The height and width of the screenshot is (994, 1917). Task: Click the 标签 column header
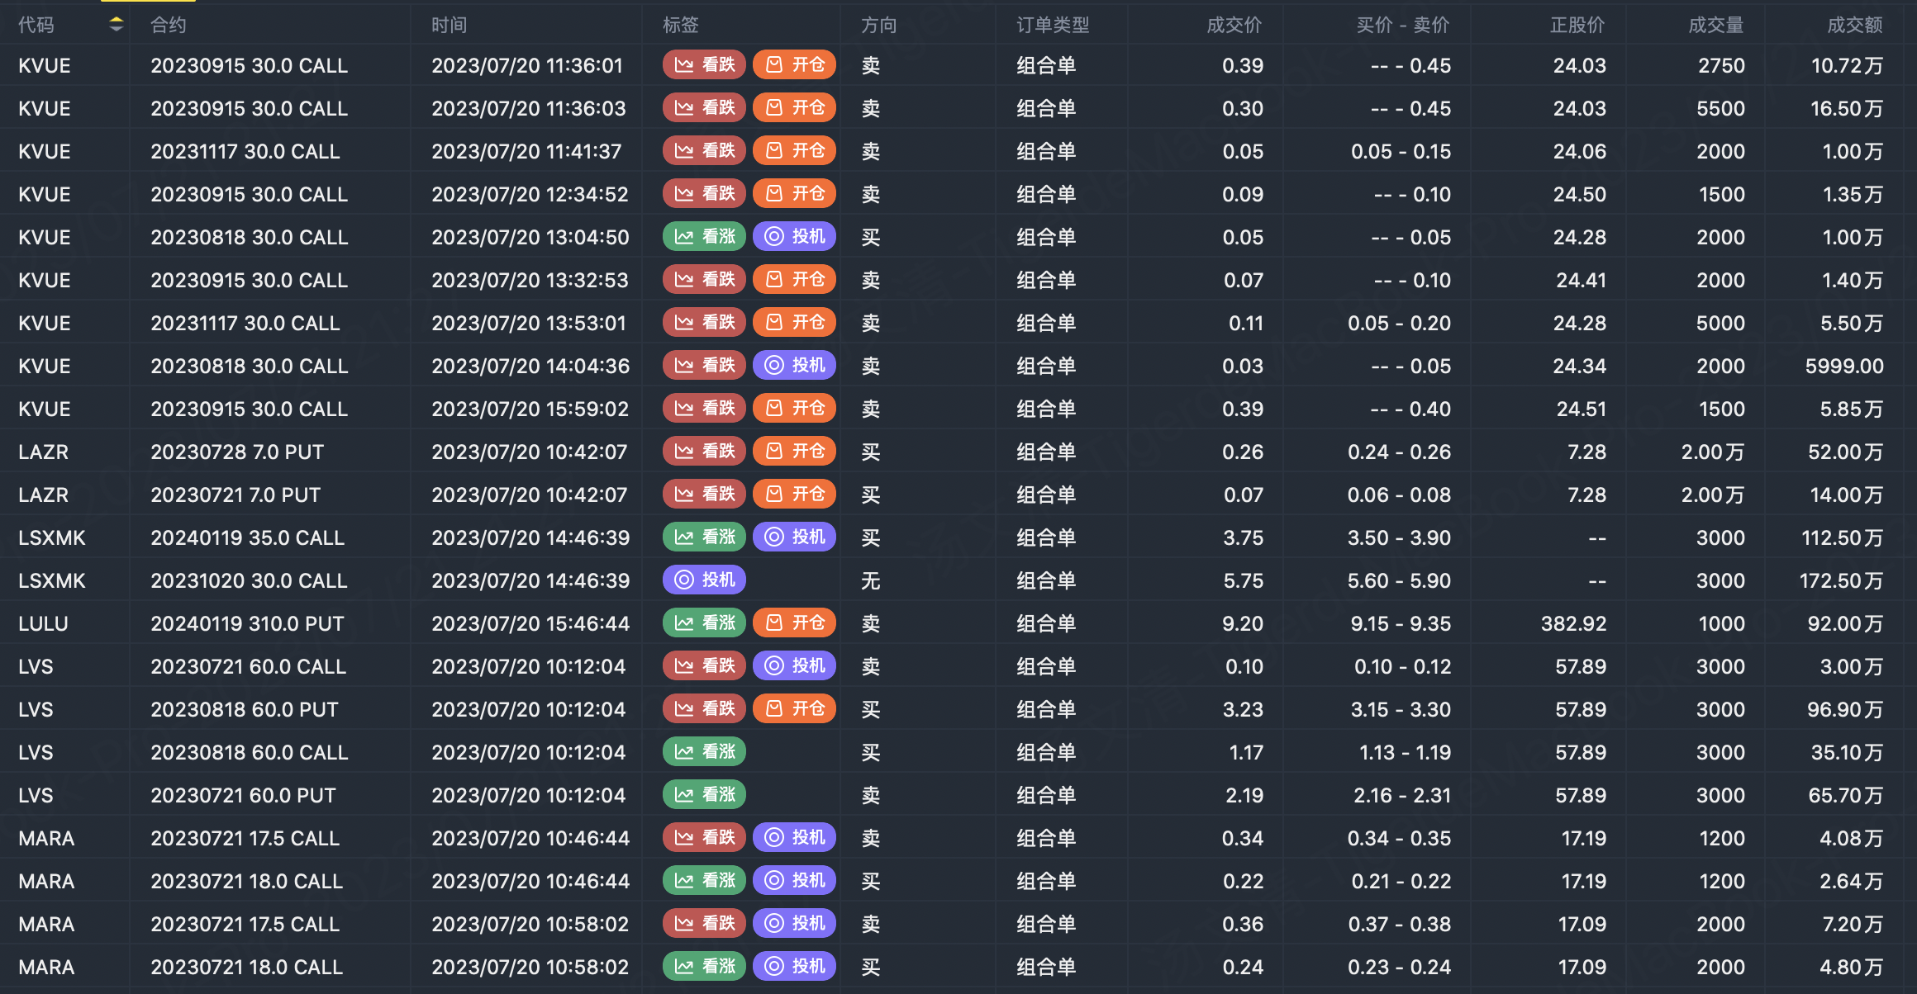point(680,25)
